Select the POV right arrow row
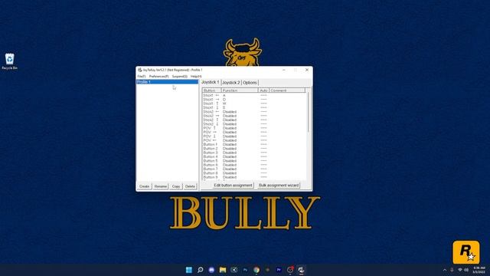The image size is (490, 276). coord(254,132)
